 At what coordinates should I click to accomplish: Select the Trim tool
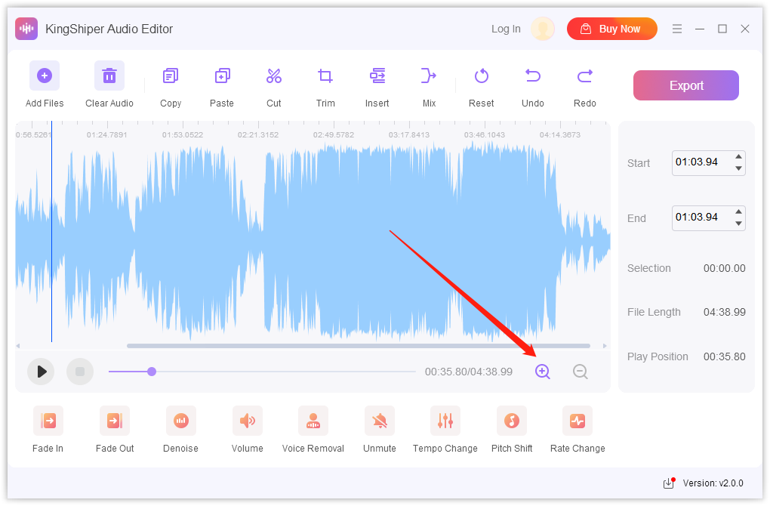[x=325, y=76]
